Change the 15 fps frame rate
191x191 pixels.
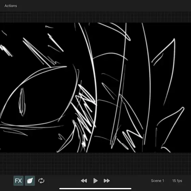pos(177,181)
